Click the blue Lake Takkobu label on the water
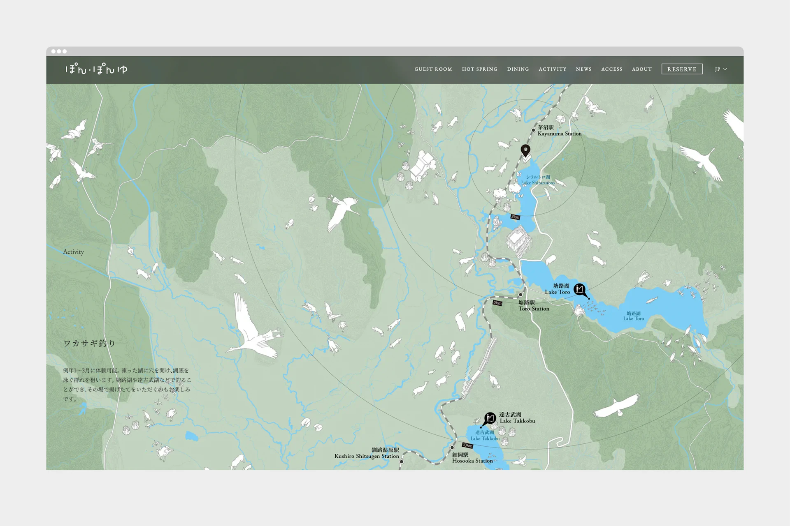The image size is (790, 526). (x=485, y=436)
